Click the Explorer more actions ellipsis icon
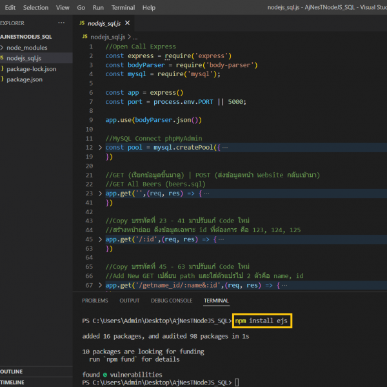Image resolution: width=387 pixels, height=387 pixels. pyautogui.click(x=61, y=23)
